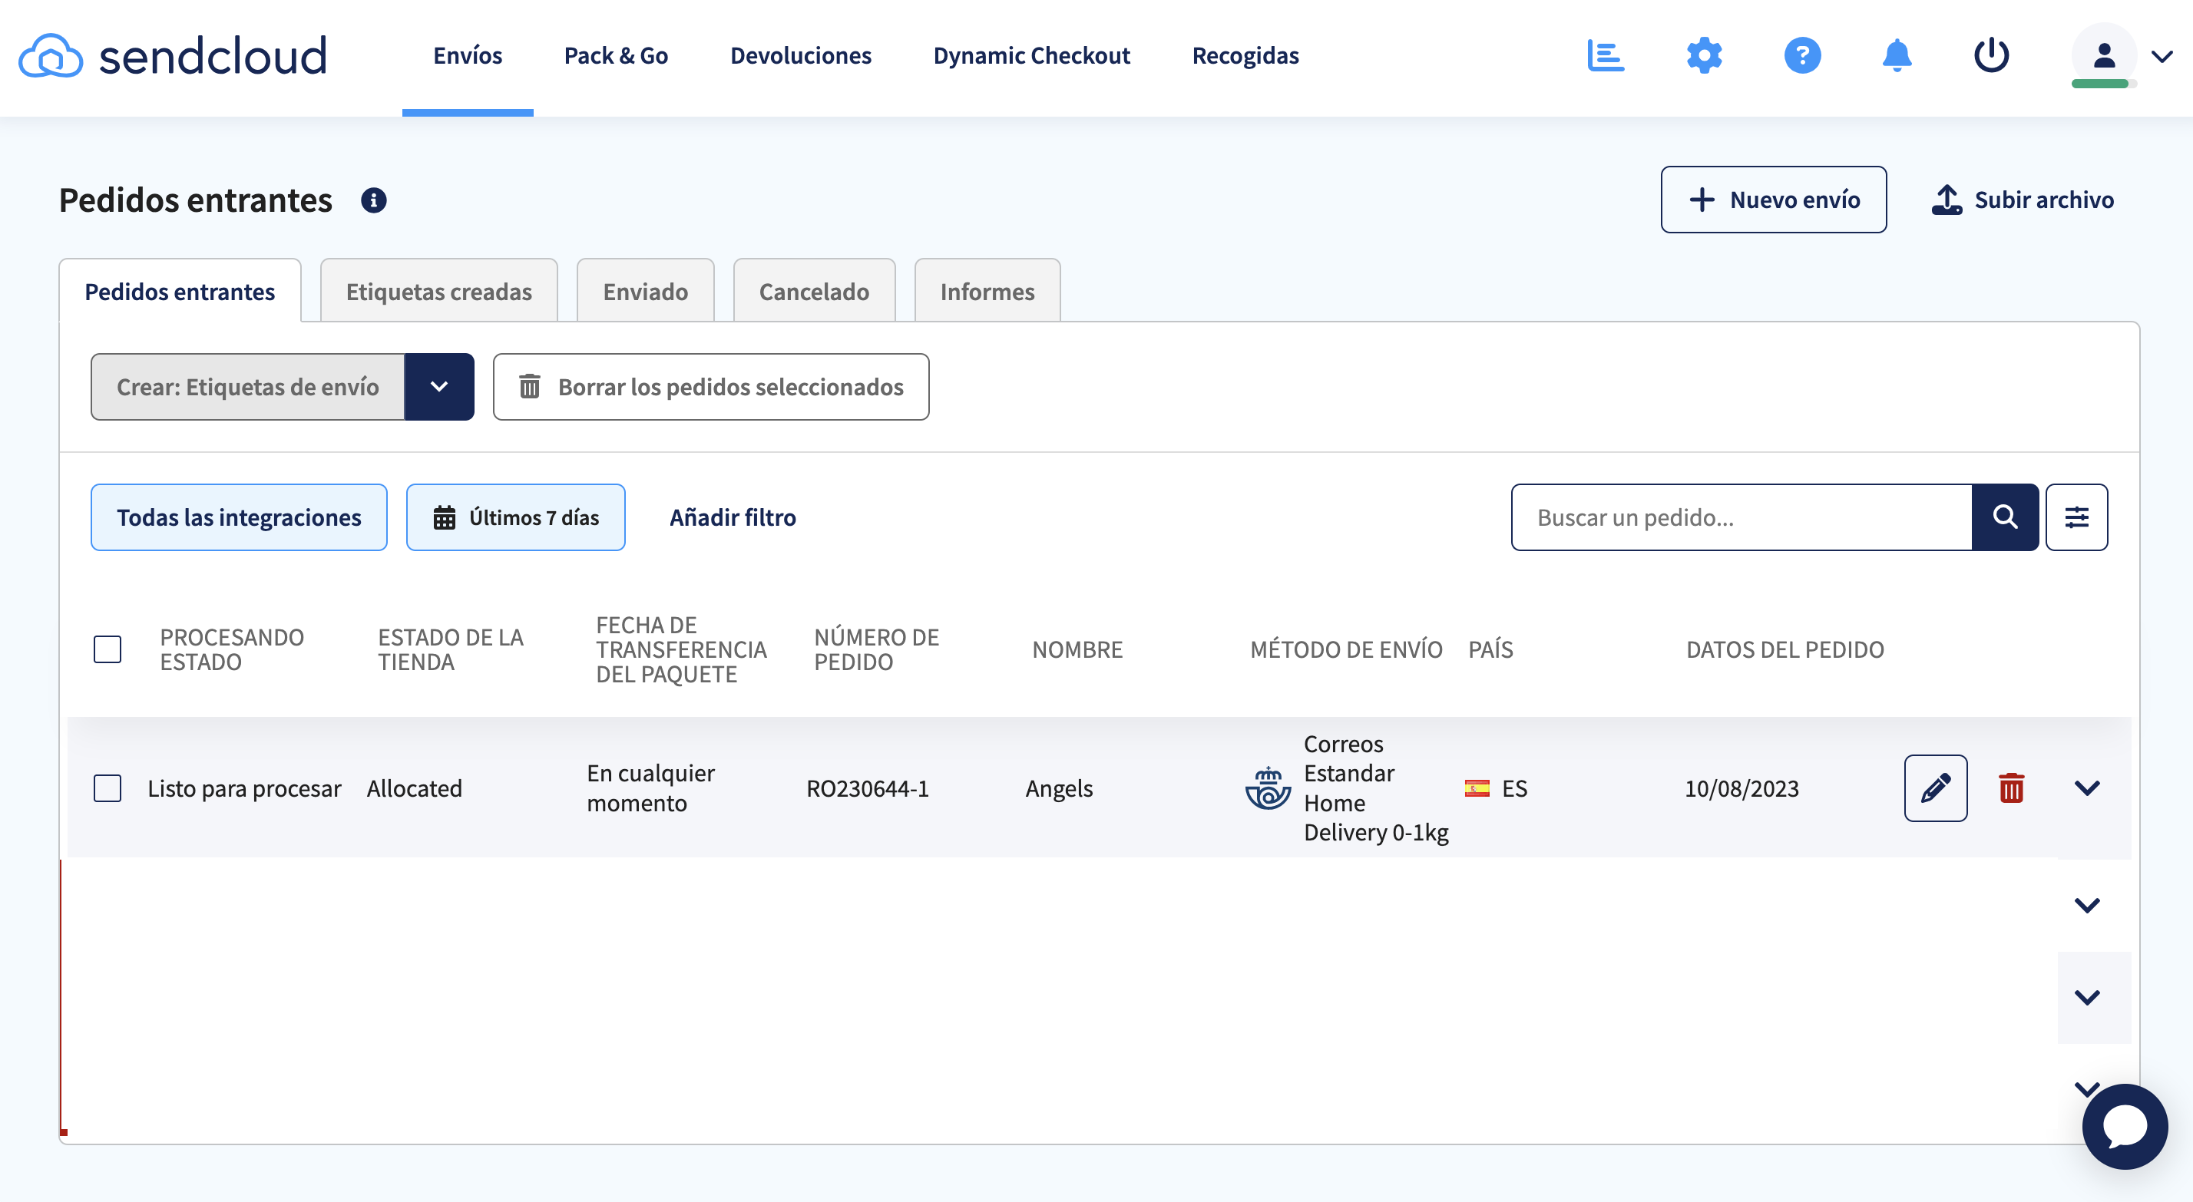
Task: Delete order RO230644-1 with red trash icon
Action: (x=2011, y=788)
